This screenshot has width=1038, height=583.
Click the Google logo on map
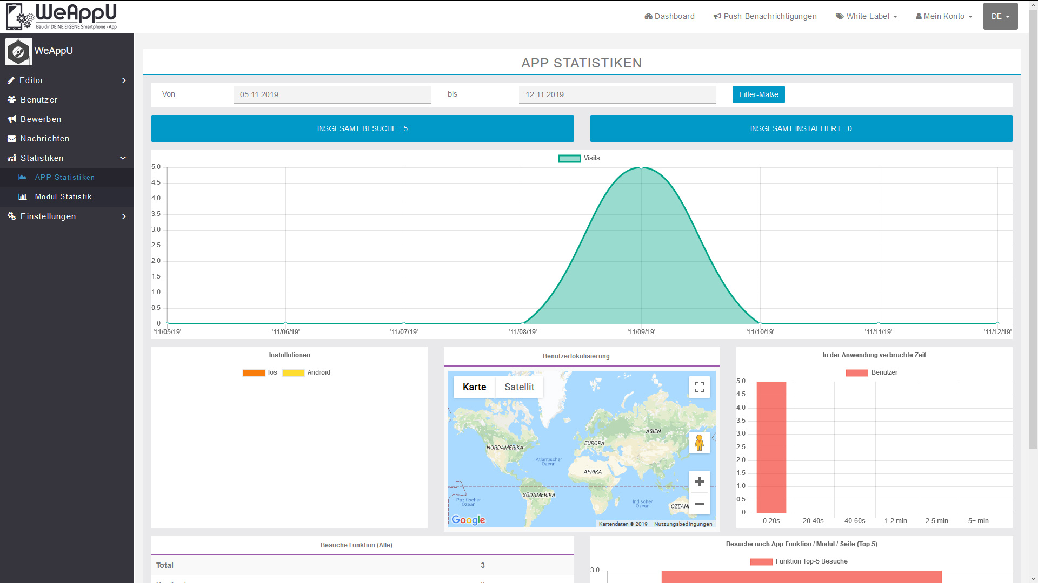tap(468, 520)
